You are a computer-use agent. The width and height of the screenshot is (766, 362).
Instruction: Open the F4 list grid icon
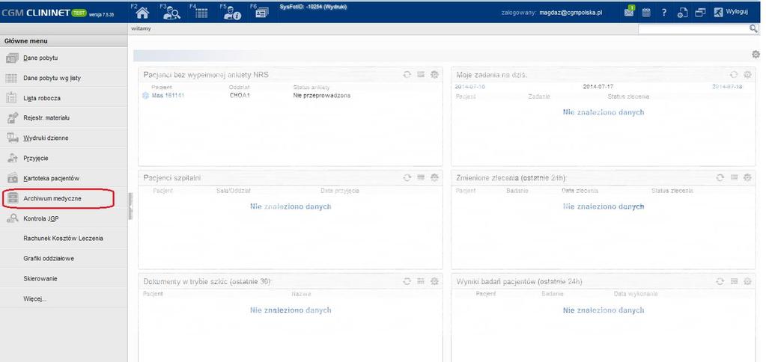pos(201,13)
